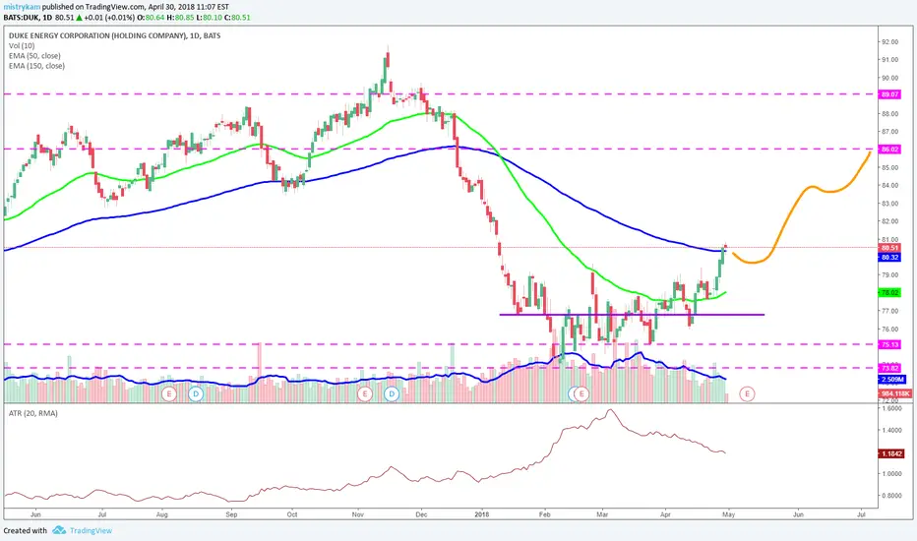Click the earnings E marker nearest Aug

169,393
